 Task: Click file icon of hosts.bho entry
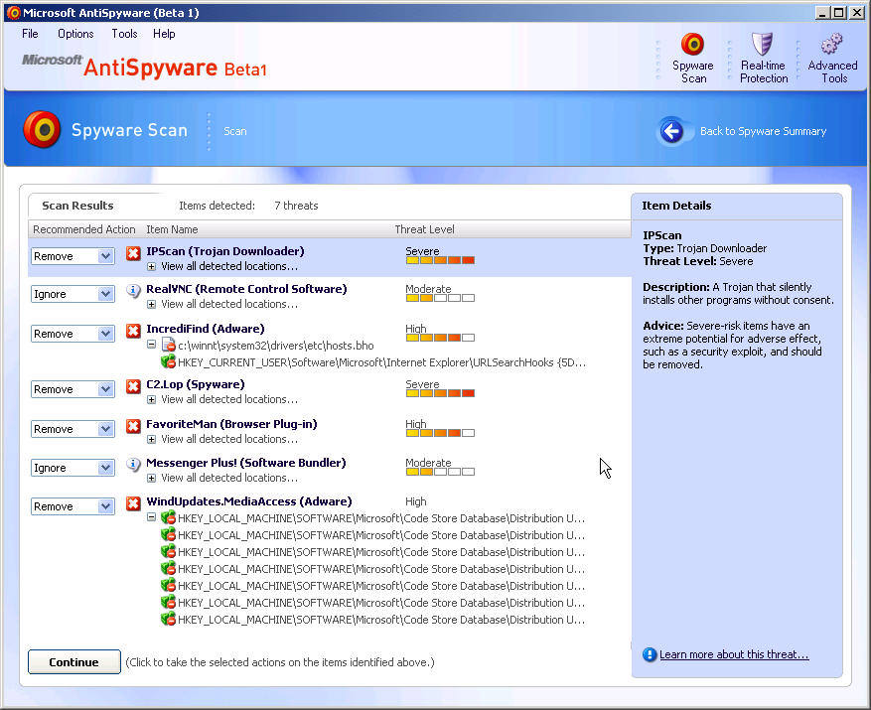click(x=168, y=345)
